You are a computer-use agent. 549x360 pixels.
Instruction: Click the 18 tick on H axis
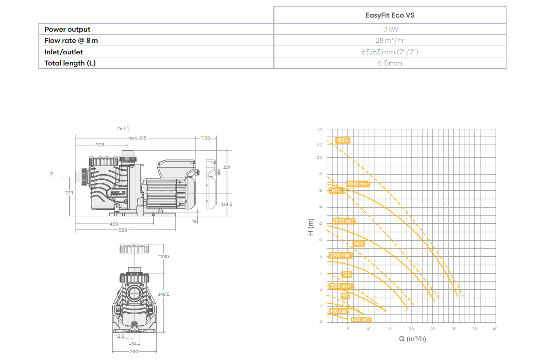click(319, 174)
